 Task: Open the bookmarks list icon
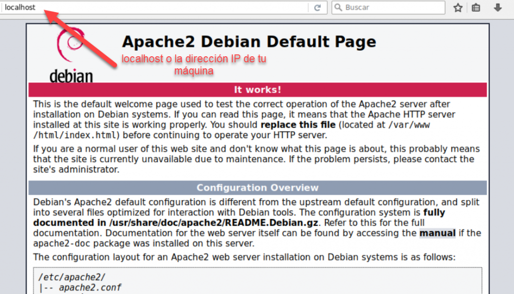click(476, 8)
